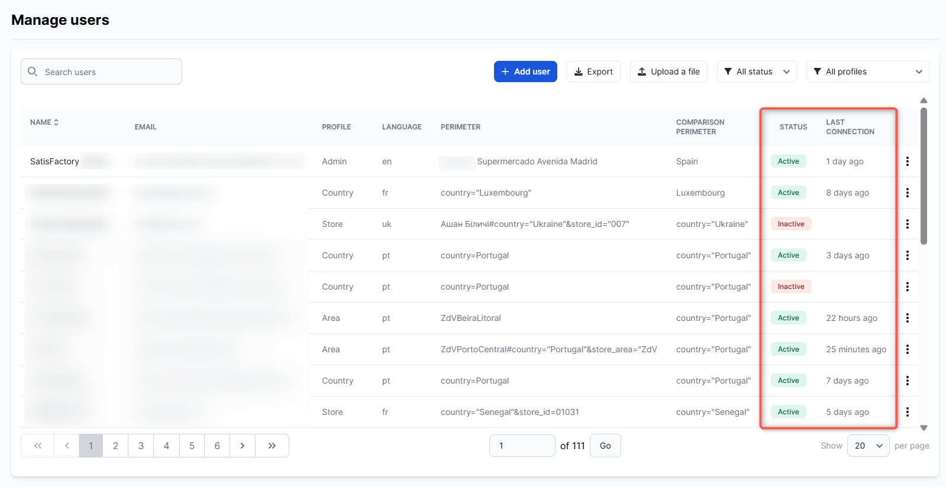Screen dimensions: 946x487
Task: Switch to page 6 in pagination
Action: [217, 446]
